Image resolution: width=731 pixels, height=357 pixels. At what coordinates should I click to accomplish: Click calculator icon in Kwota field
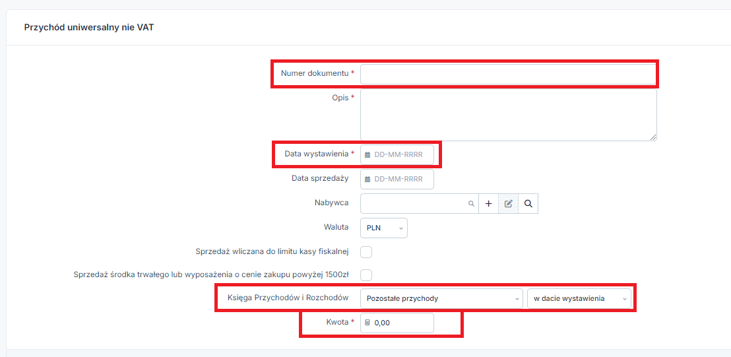367,323
